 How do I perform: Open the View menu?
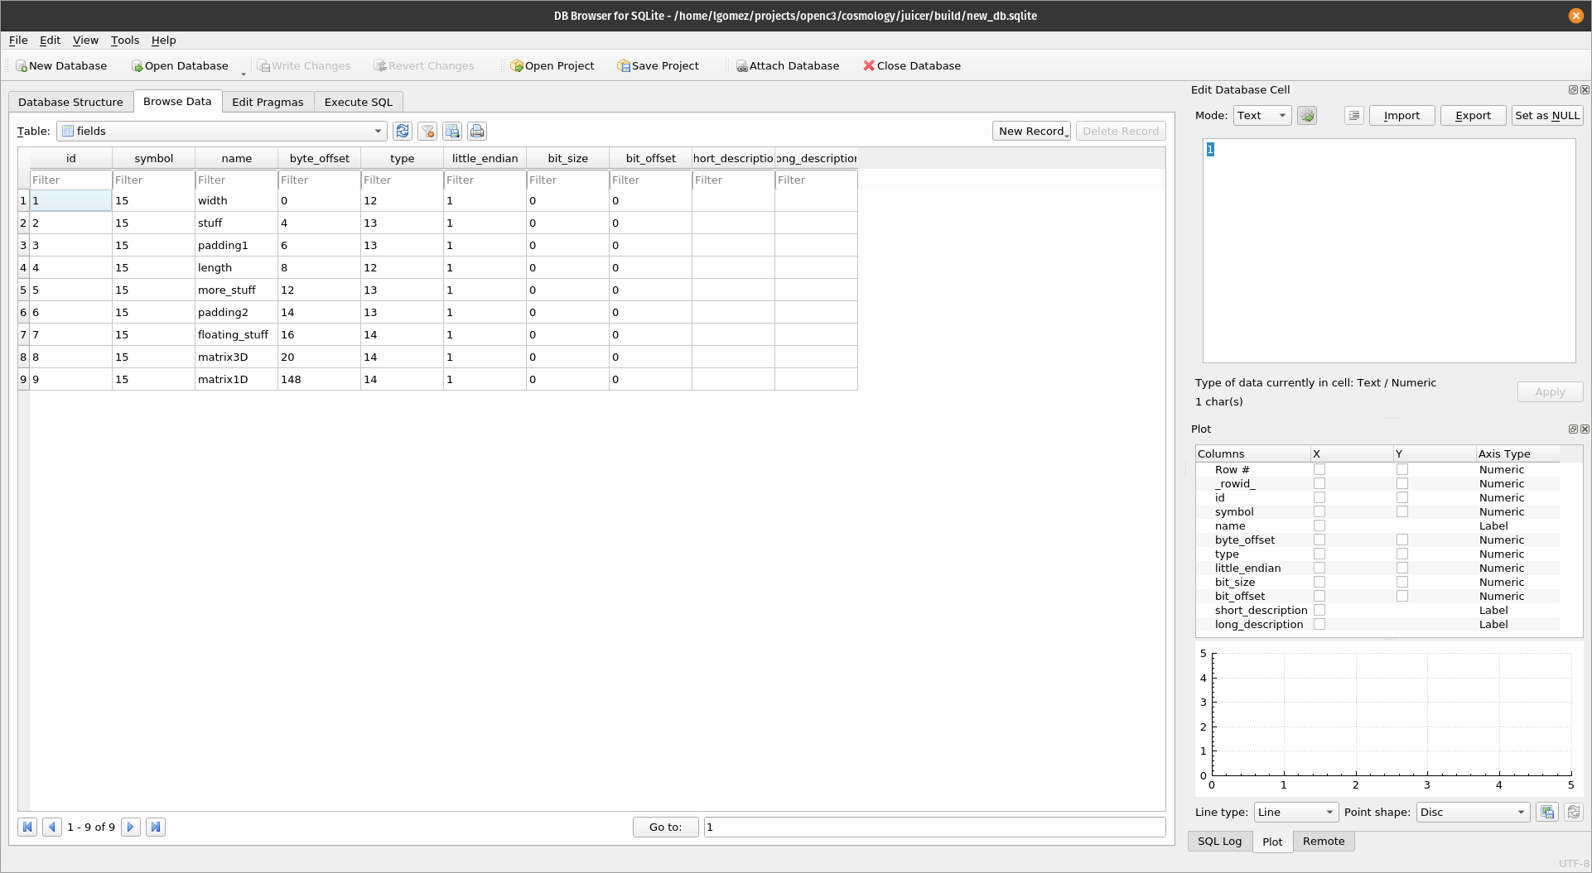(85, 41)
